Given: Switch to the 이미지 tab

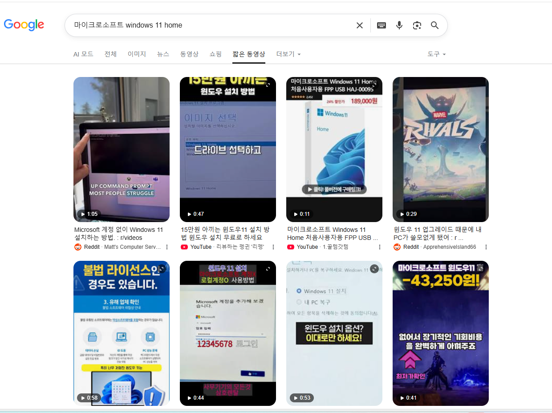Looking at the screenshot, I should click(137, 54).
